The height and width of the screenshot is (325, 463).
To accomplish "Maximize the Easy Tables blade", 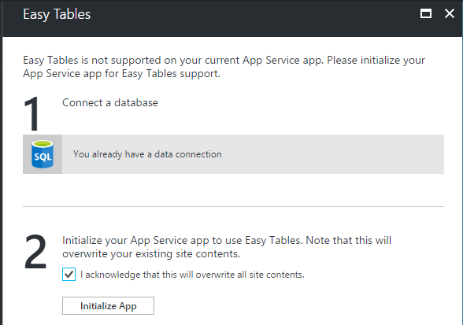I will (426, 13).
